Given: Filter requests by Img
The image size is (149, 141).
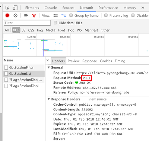Looking at the screenshot, I should pyautogui.click(x=40, y=30).
